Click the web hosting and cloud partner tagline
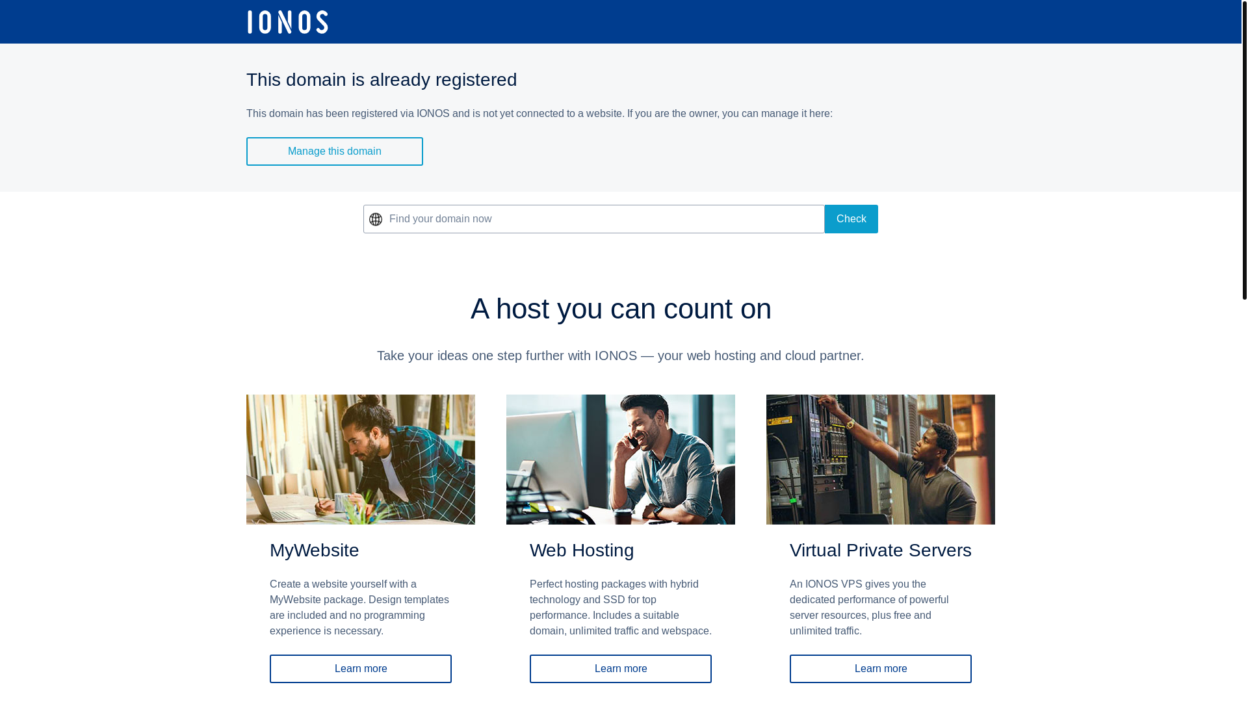The height and width of the screenshot is (702, 1248). [620, 356]
